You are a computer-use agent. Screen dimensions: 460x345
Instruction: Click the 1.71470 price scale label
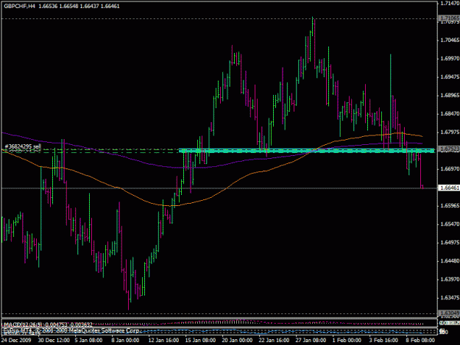click(x=450, y=3)
